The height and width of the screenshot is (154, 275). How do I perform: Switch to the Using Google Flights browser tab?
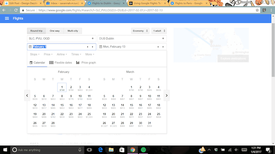[x=147, y=3]
